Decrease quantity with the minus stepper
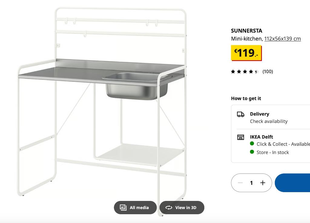310x223 pixels. coord(240,183)
